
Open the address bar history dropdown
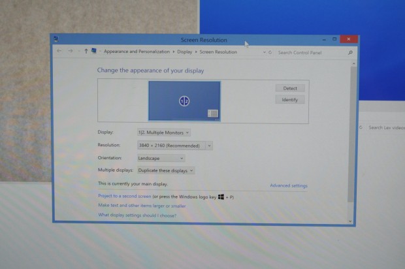tap(265, 52)
